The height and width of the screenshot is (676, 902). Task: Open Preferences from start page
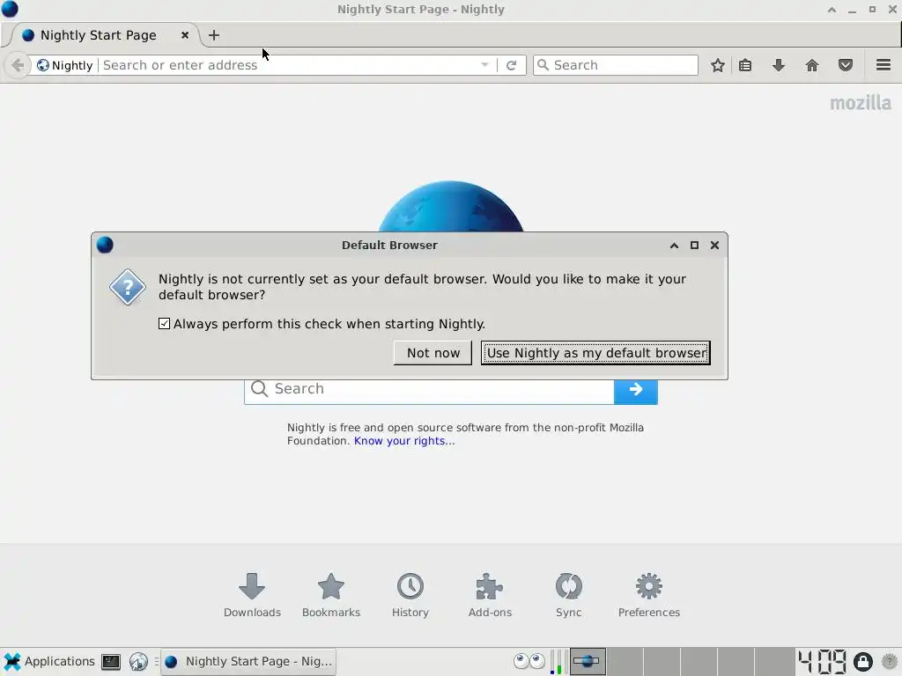coord(649,595)
